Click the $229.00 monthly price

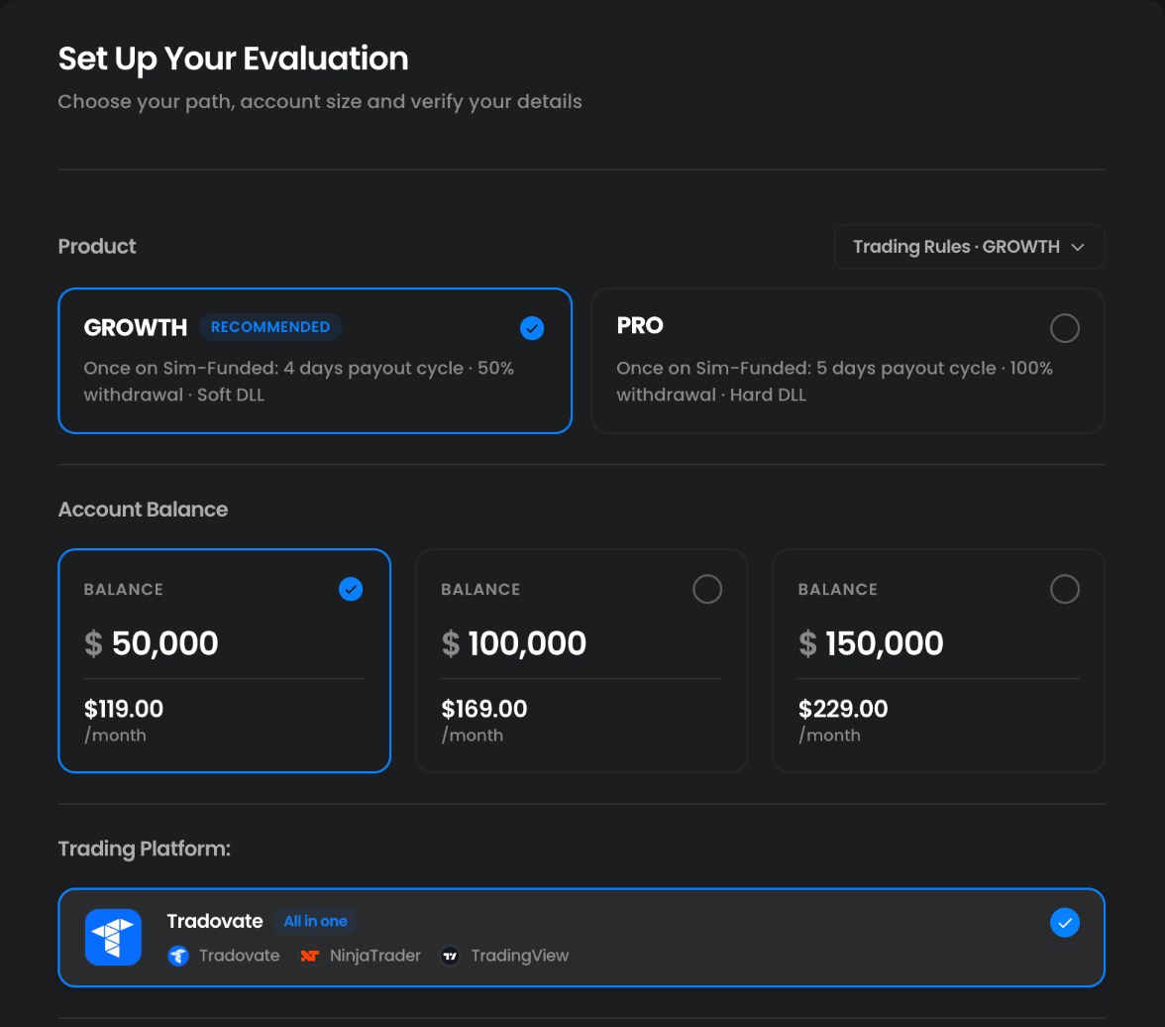tap(842, 709)
